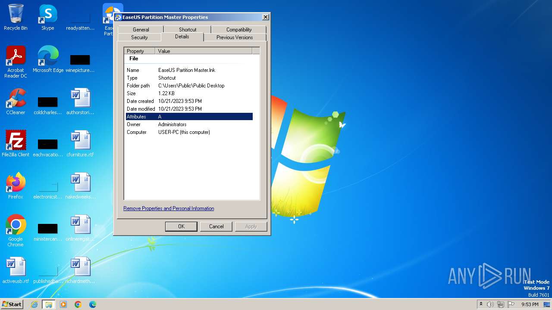Click the Cancel button
This screenshot has height=310, width=552.
pyautogui.click(x=216, y=226)
